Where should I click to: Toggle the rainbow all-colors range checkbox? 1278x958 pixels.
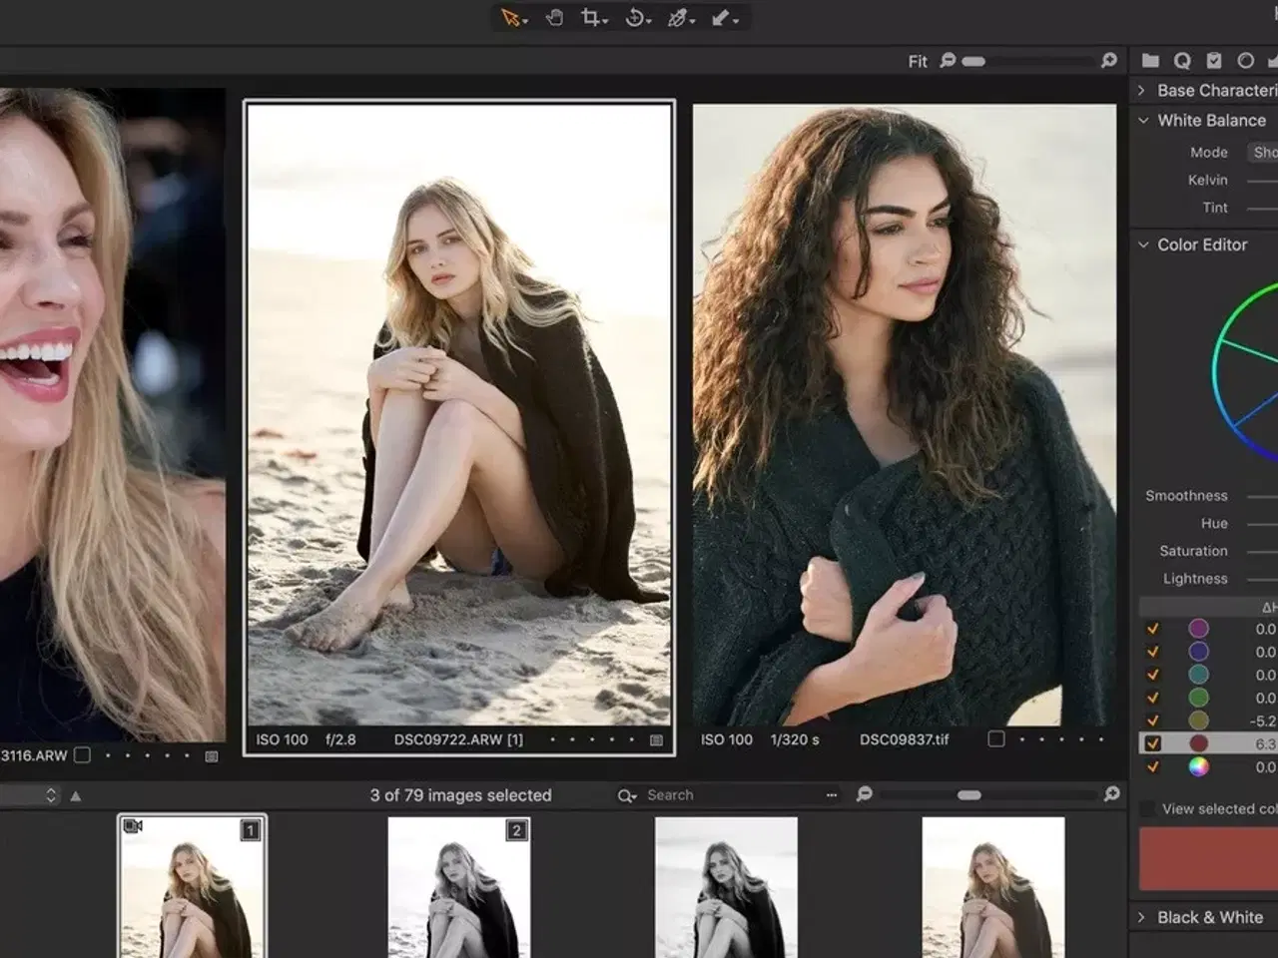point(1153,766)
